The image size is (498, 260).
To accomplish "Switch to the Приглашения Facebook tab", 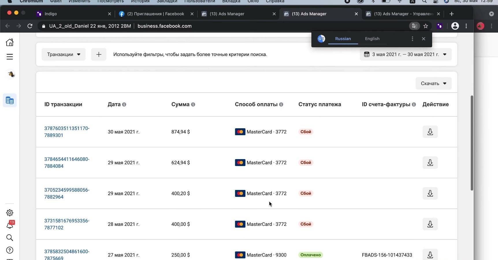I will coord(156,14).
